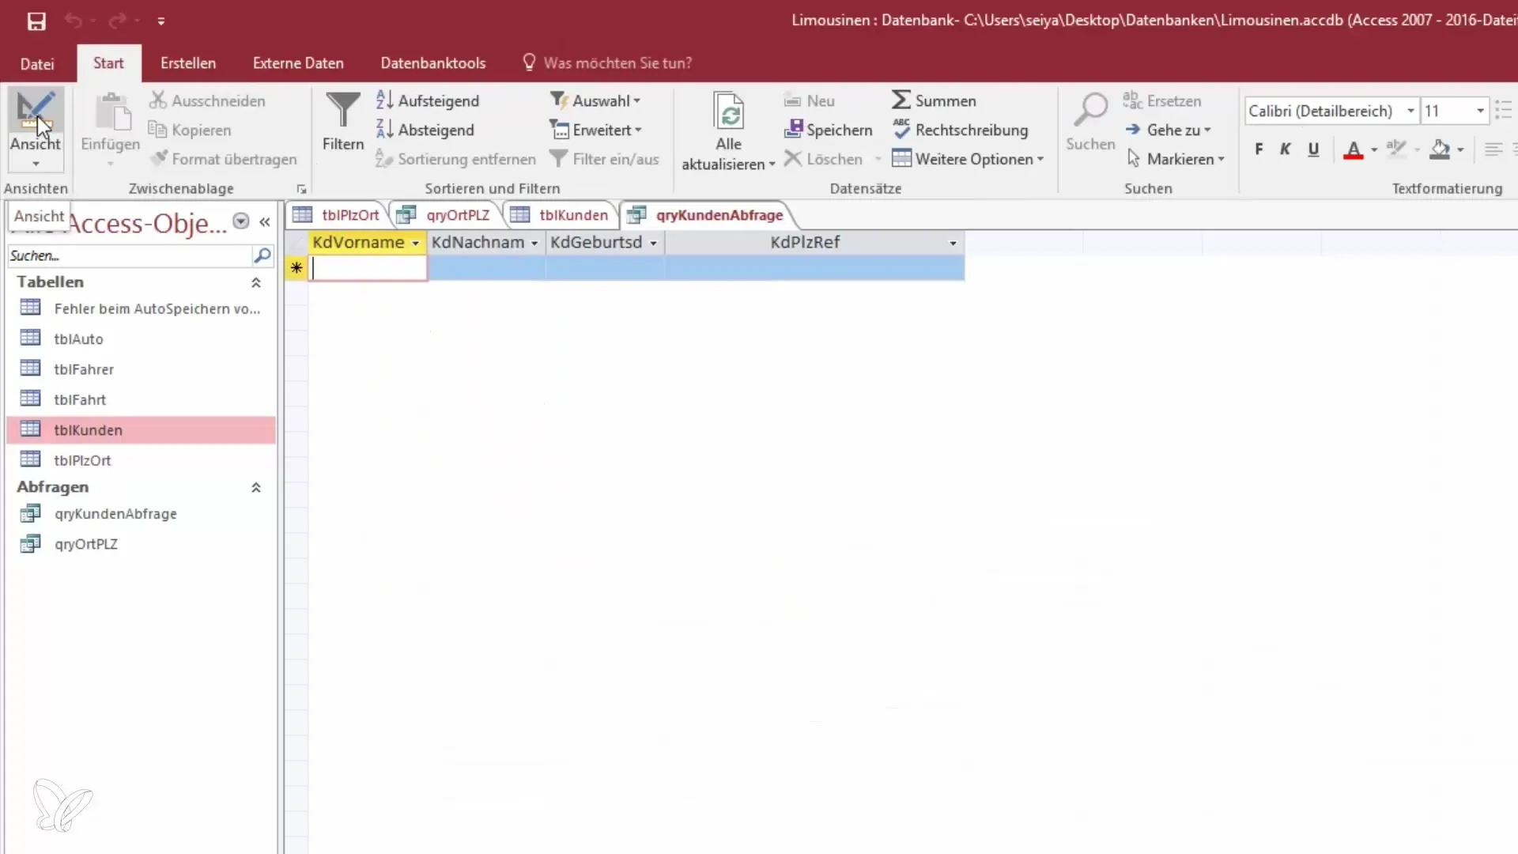This screenshot has width=1518, height=854.
Task: Open the Datei menu tab
Action: (x=37, y=63)
